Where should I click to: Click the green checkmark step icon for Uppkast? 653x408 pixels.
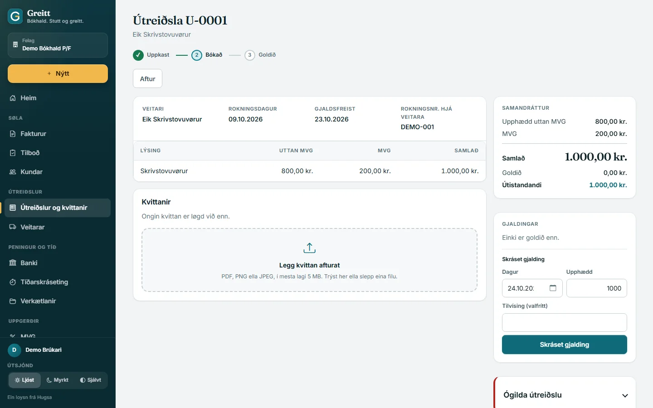[138, 55]
